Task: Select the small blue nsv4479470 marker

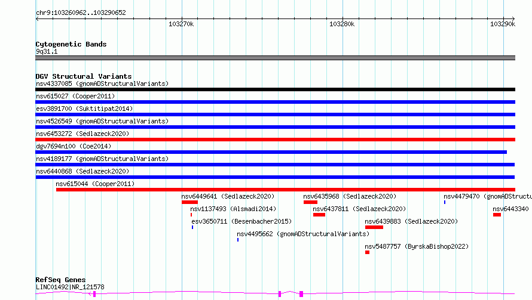Action: point(445,202)
